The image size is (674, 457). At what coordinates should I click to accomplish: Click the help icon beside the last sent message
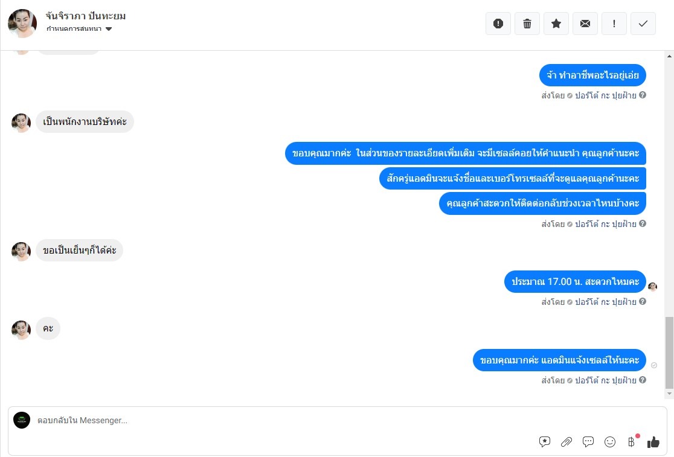(x=643, y=380)
